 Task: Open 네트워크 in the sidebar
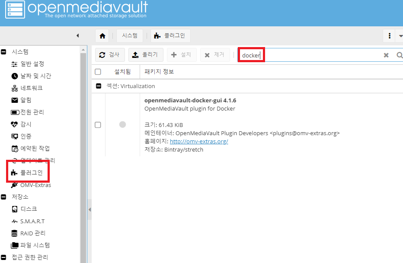pos(32,88)
